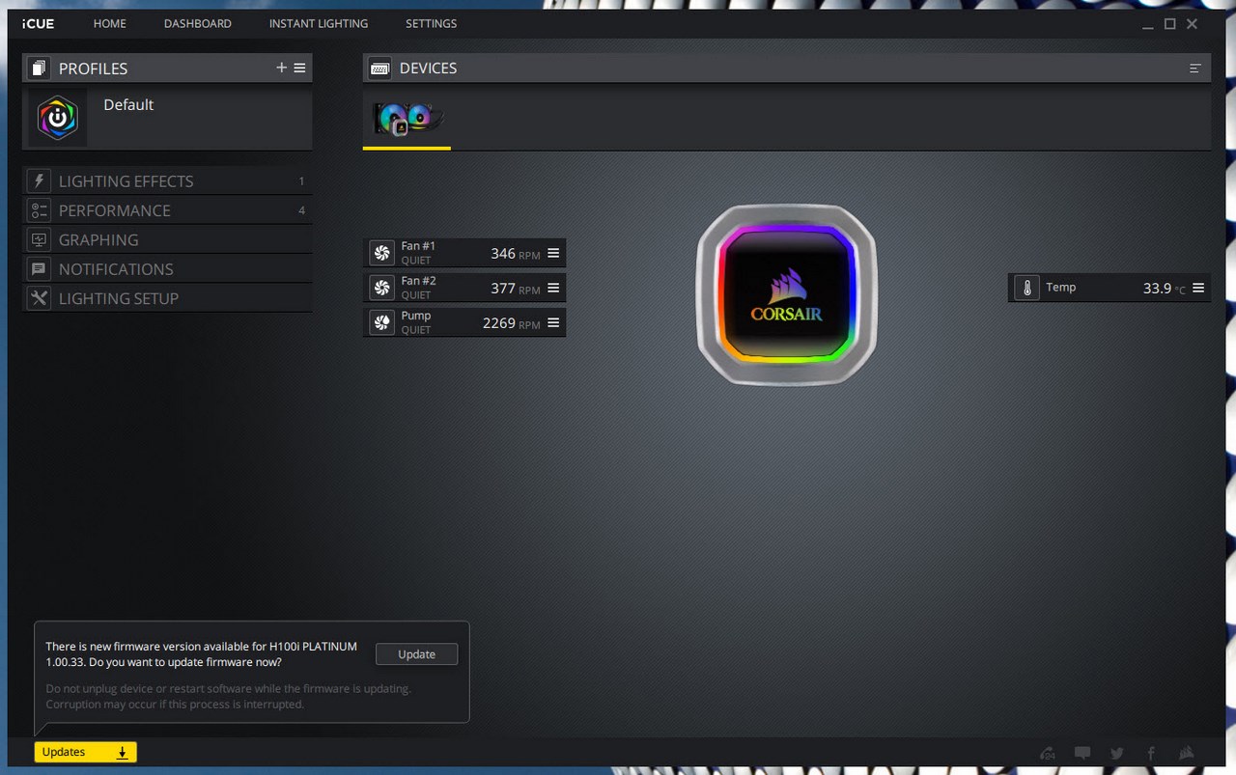Click the Fan #2 377 RPM value
The width and height of the screenshot is (1236, 775).
(x=516, y=289)
